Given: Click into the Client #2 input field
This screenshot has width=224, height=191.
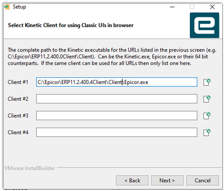Looking at the screenshot, I should (x=117, y=99).
